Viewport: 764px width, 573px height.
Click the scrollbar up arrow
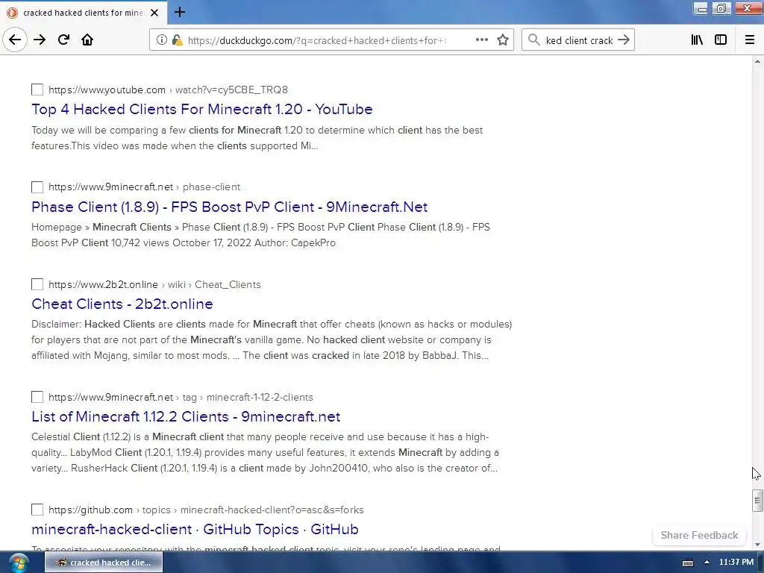pyautogui.click(x=757, y=61)
